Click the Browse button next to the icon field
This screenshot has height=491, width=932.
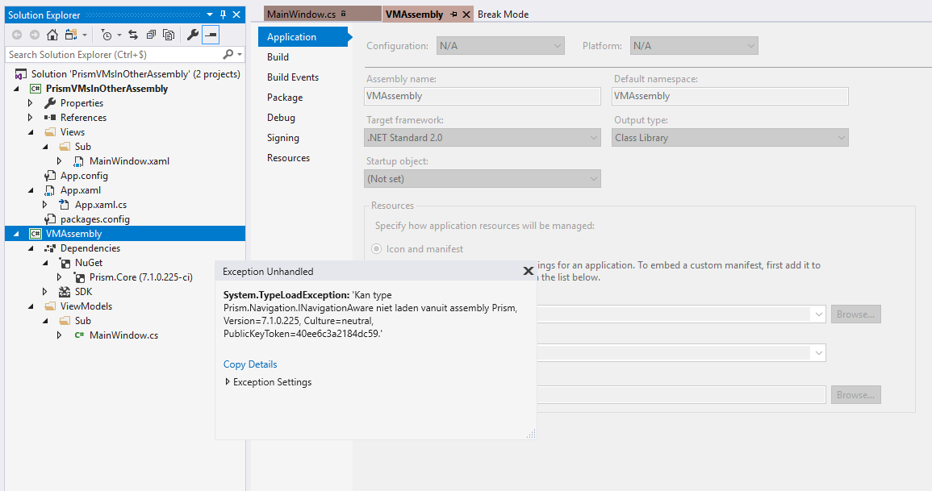point(855,314)
